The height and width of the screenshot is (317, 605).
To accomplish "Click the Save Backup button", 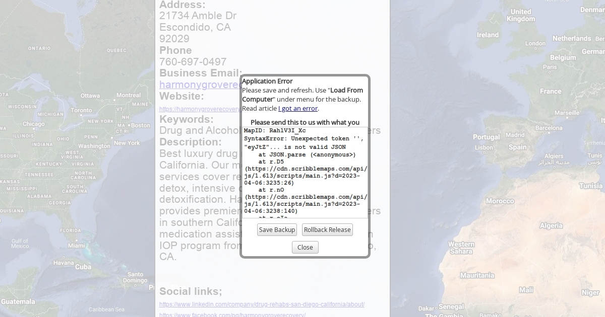I will point(277,230).
